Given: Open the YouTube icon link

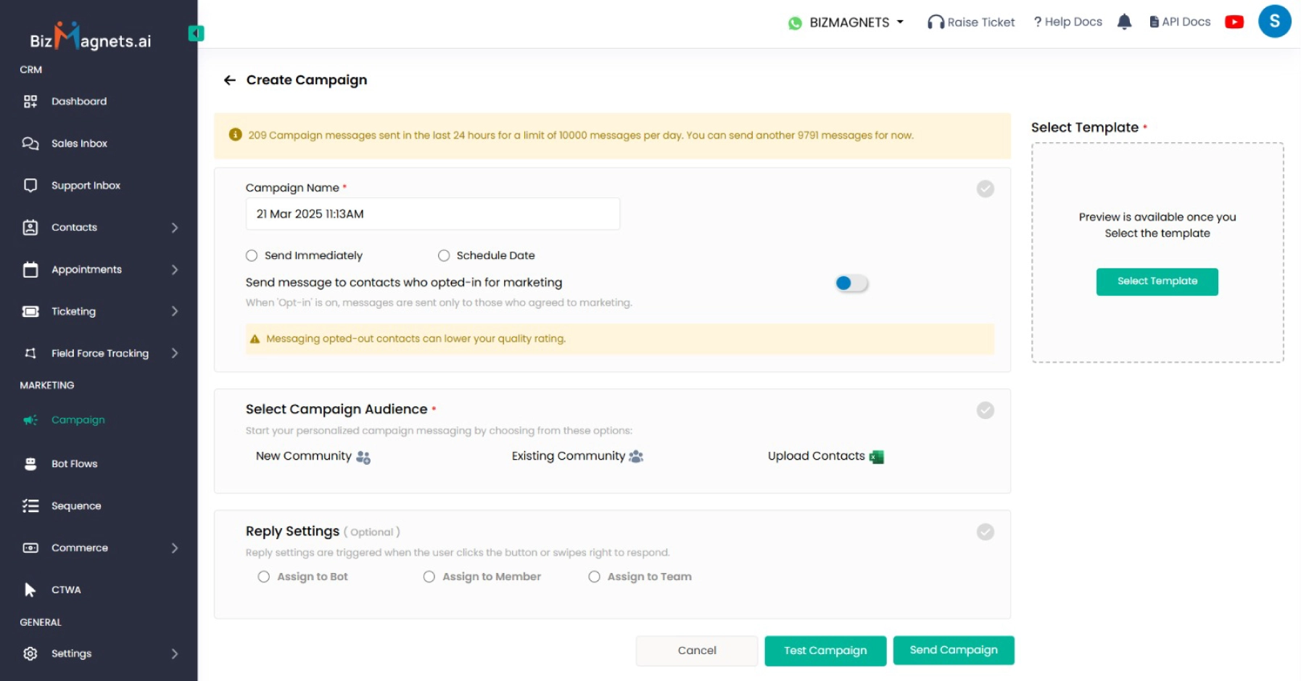Looking at the screenshot, I should point(1234,22).
